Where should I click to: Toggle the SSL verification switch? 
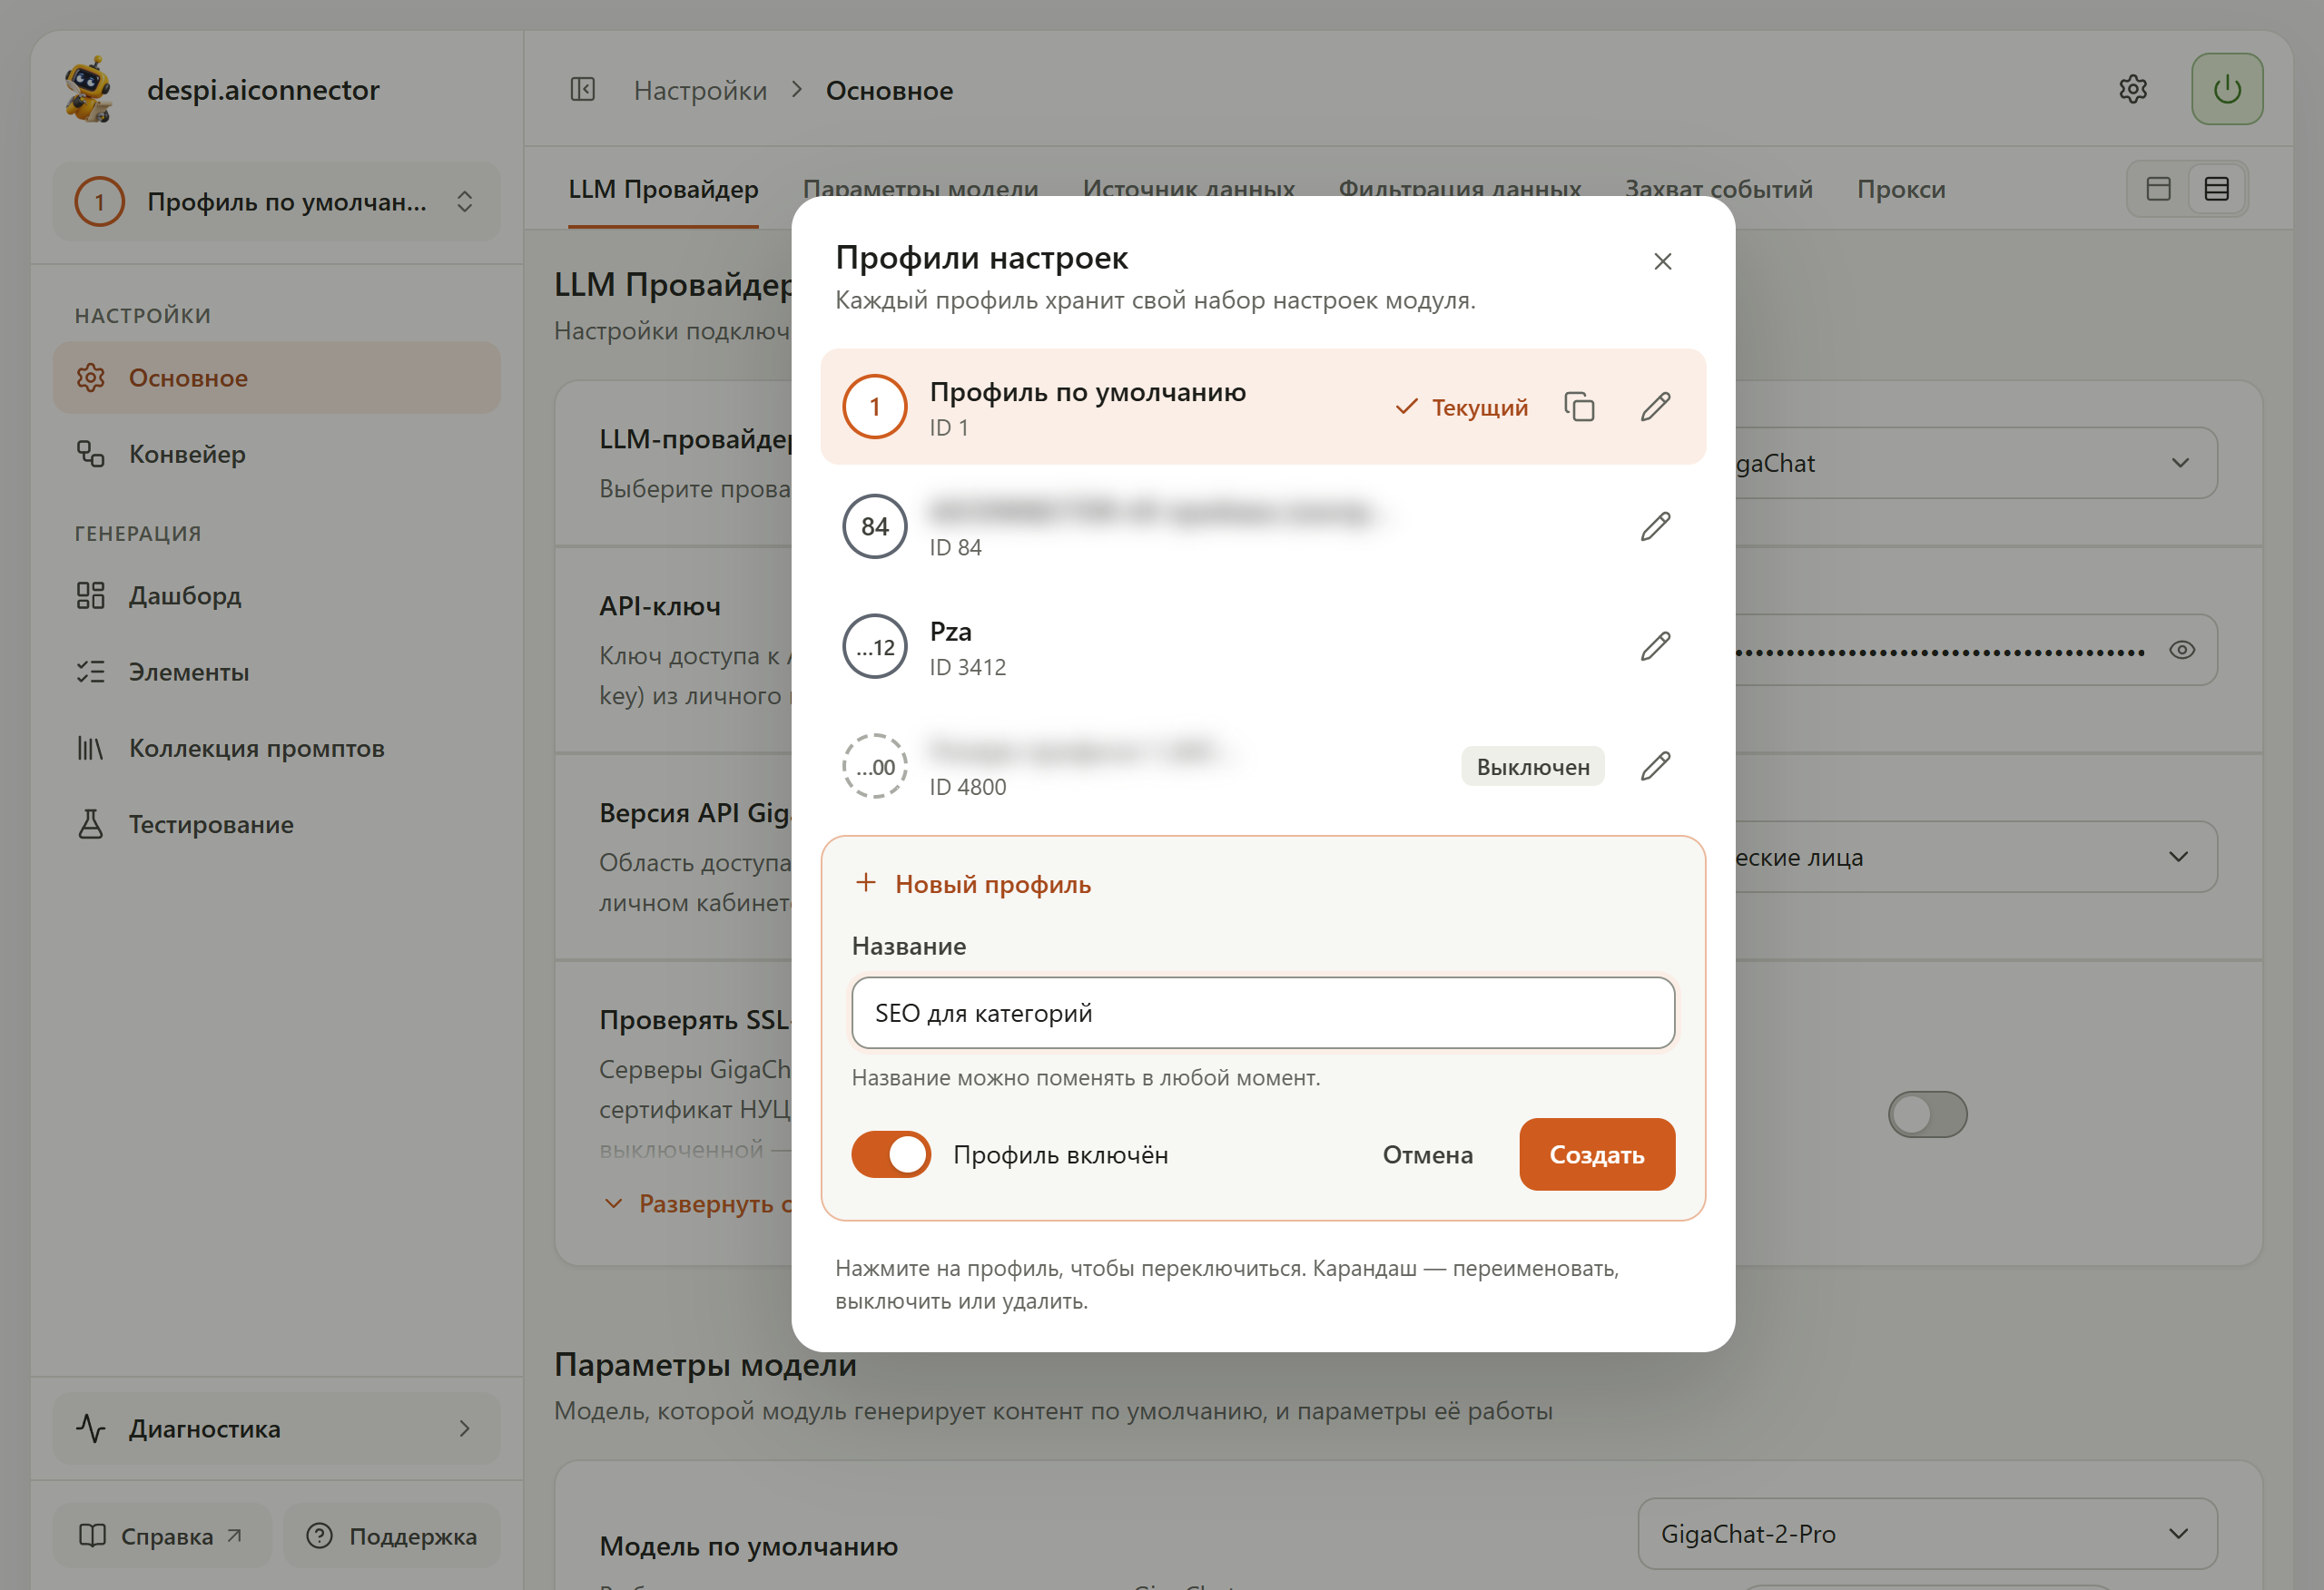(1927, 1114)
